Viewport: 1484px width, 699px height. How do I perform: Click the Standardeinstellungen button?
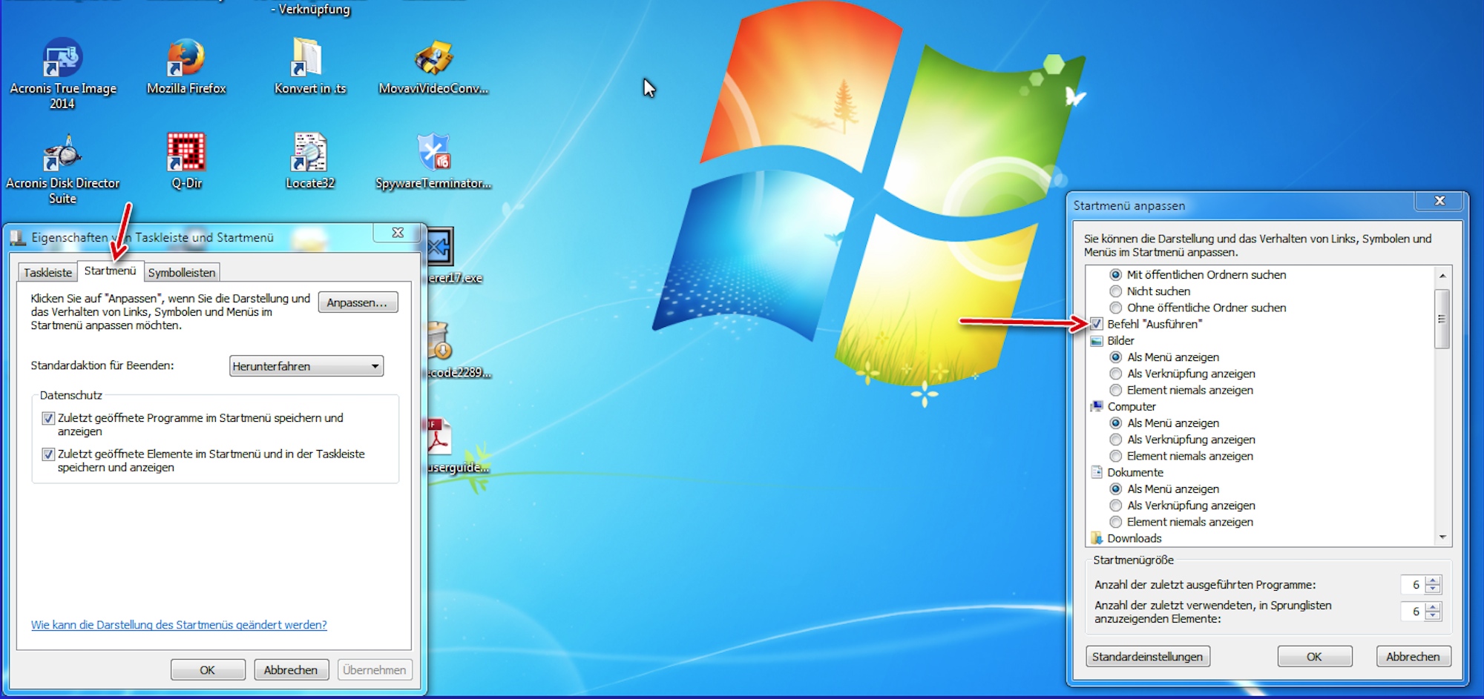1147,657
